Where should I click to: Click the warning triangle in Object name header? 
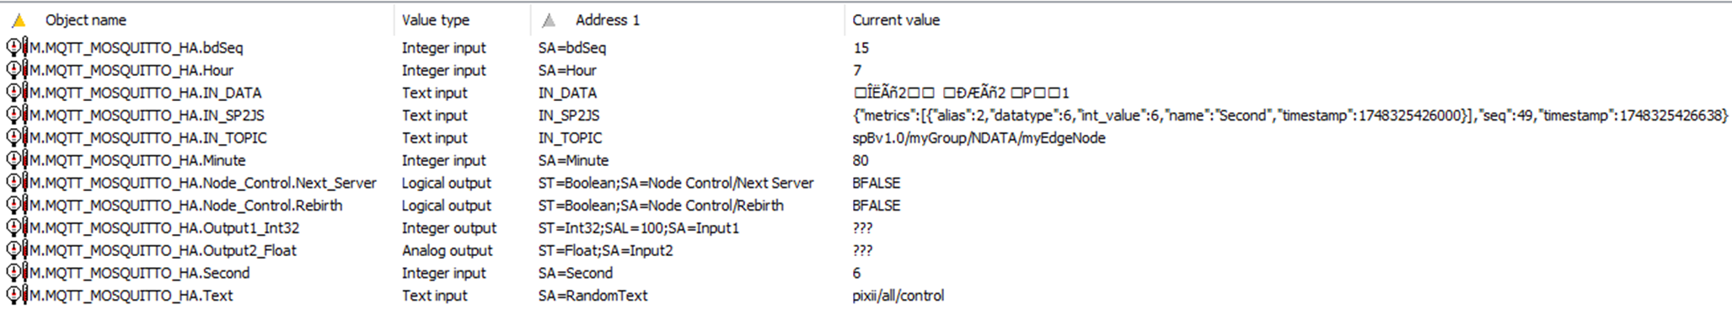[x=19, y=20]
